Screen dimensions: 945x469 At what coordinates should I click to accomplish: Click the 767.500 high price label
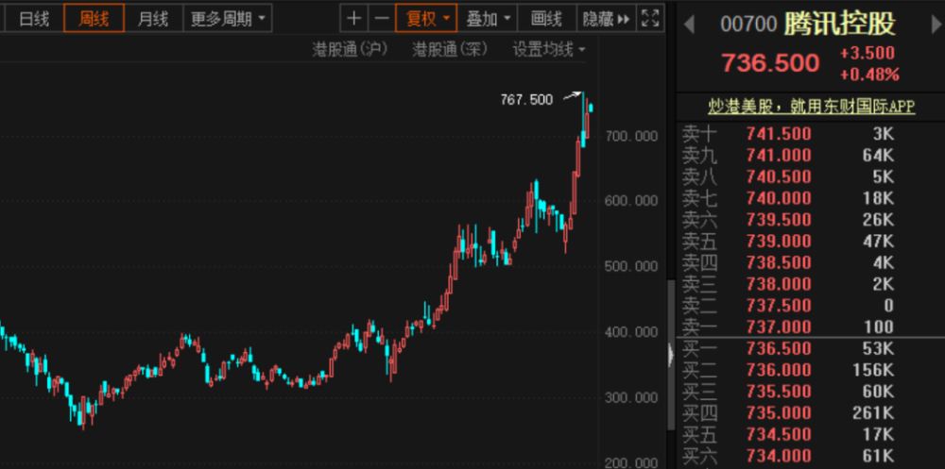(526, 100)
